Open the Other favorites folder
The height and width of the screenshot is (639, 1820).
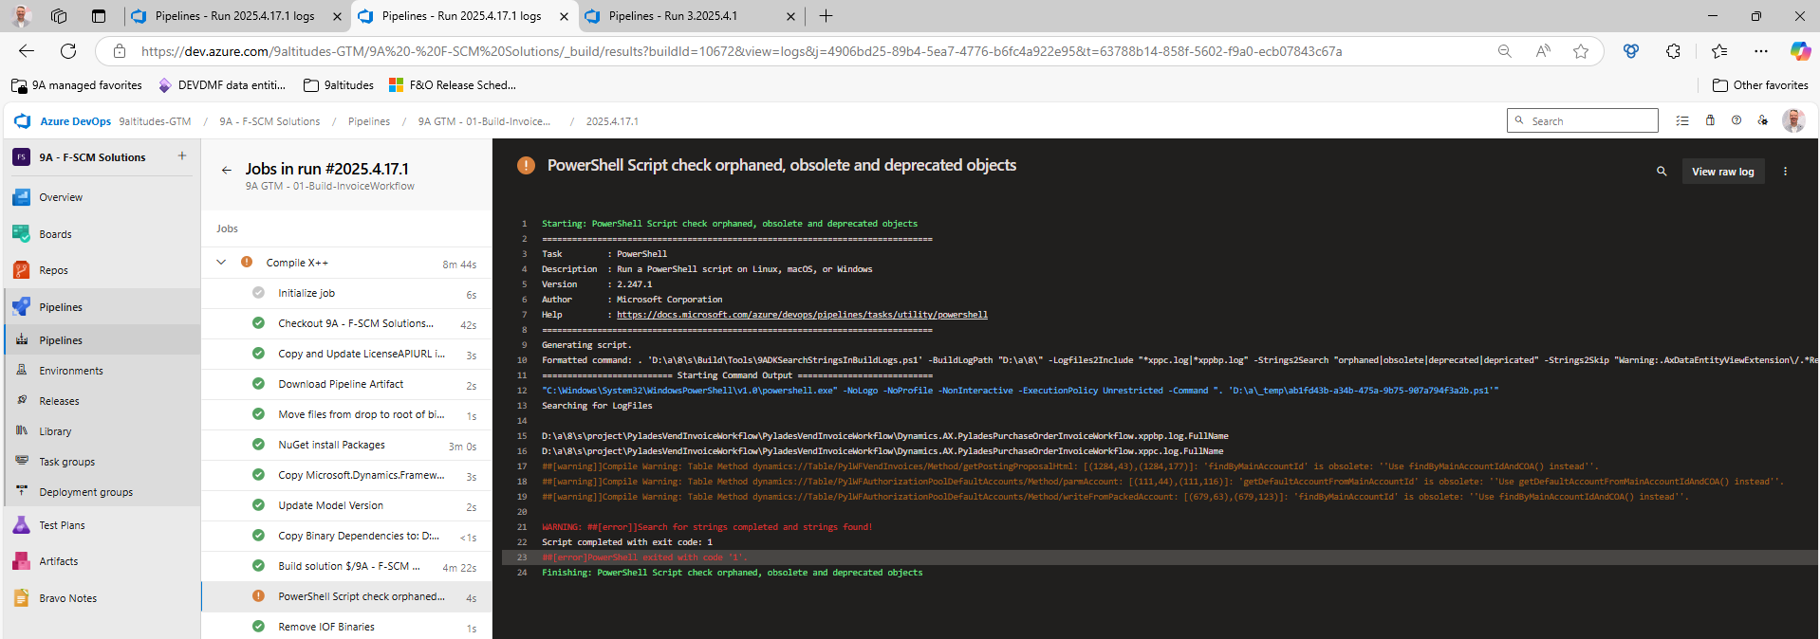pyautogui.click(x=1760, y=85)
